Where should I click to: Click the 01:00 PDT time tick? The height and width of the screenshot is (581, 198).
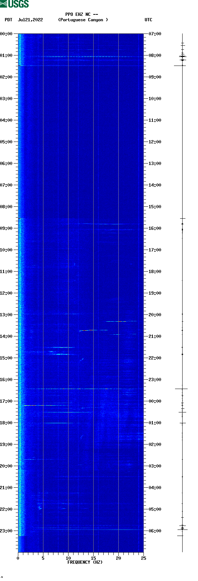[6, 55]
